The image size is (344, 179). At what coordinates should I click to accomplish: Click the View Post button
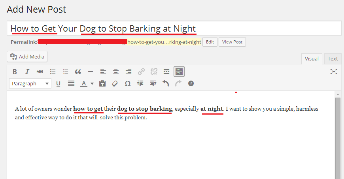[x=232, y=42]
